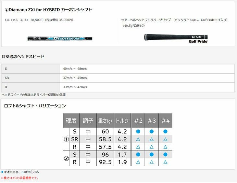Image resolution: width=237 pixels, height=183 pixels.
Task: Select the 調子 column header
Action: click(x=88, y=121)
